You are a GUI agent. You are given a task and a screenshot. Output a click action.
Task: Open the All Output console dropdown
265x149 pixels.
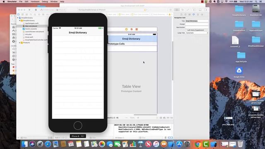[120, 138]
